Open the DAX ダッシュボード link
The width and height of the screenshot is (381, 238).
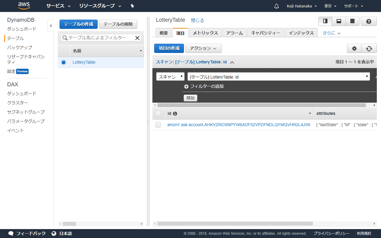(22, 94)
